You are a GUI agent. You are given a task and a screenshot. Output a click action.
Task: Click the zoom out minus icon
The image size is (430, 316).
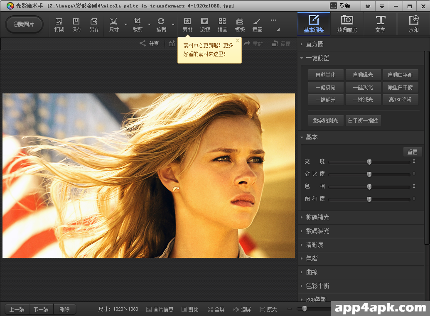[x=290, y=309]
